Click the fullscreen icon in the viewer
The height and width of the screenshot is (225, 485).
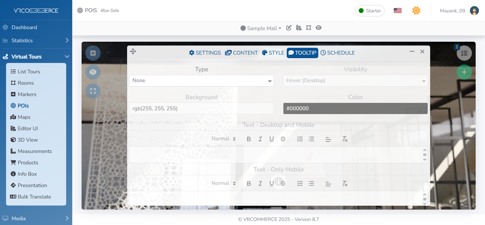point(93,91)
